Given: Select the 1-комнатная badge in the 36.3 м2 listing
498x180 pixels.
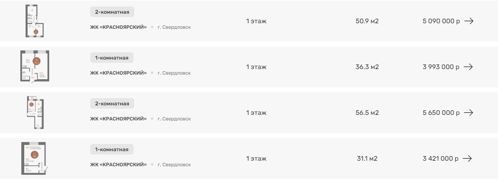Looking at the screenshot, I should 112,58.
